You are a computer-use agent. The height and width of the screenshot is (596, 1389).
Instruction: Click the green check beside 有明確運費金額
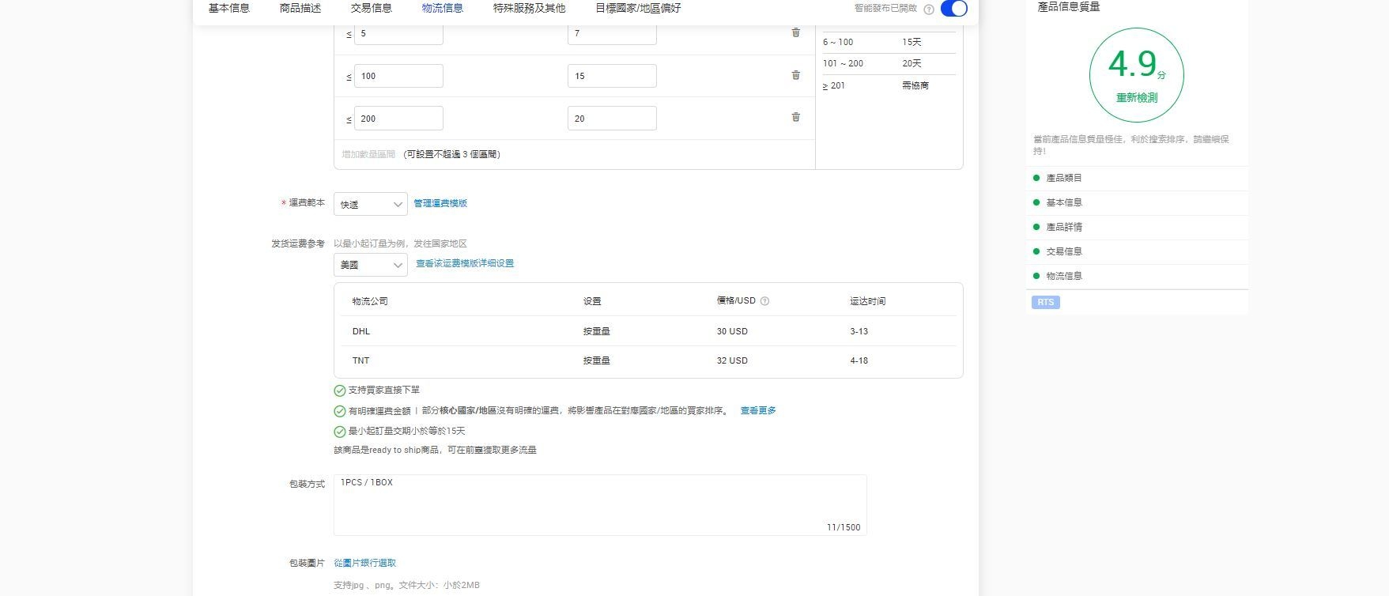[x=340, y=411]
